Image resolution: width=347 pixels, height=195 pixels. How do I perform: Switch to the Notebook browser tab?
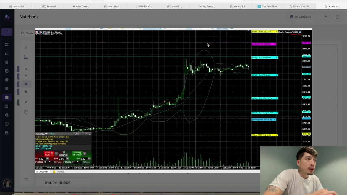pos(331,6)
